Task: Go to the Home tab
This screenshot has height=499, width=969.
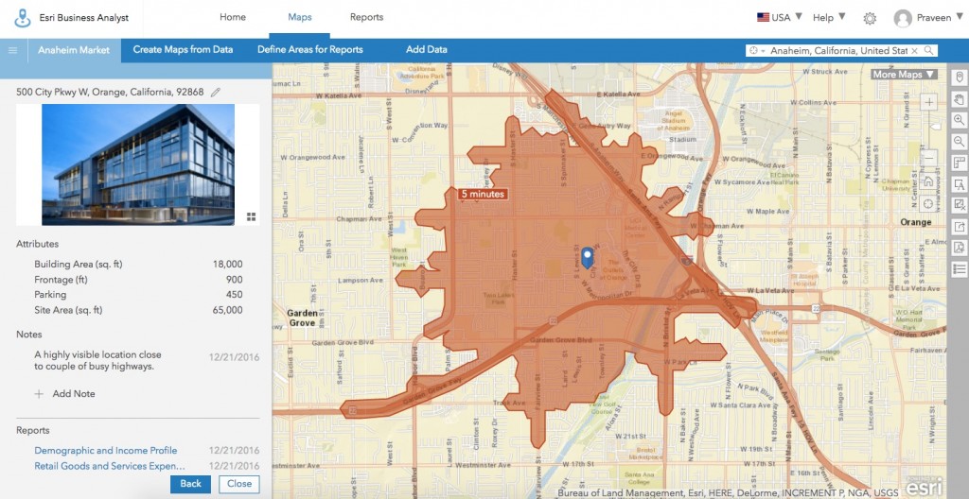Action: click(x=233, y=17)
